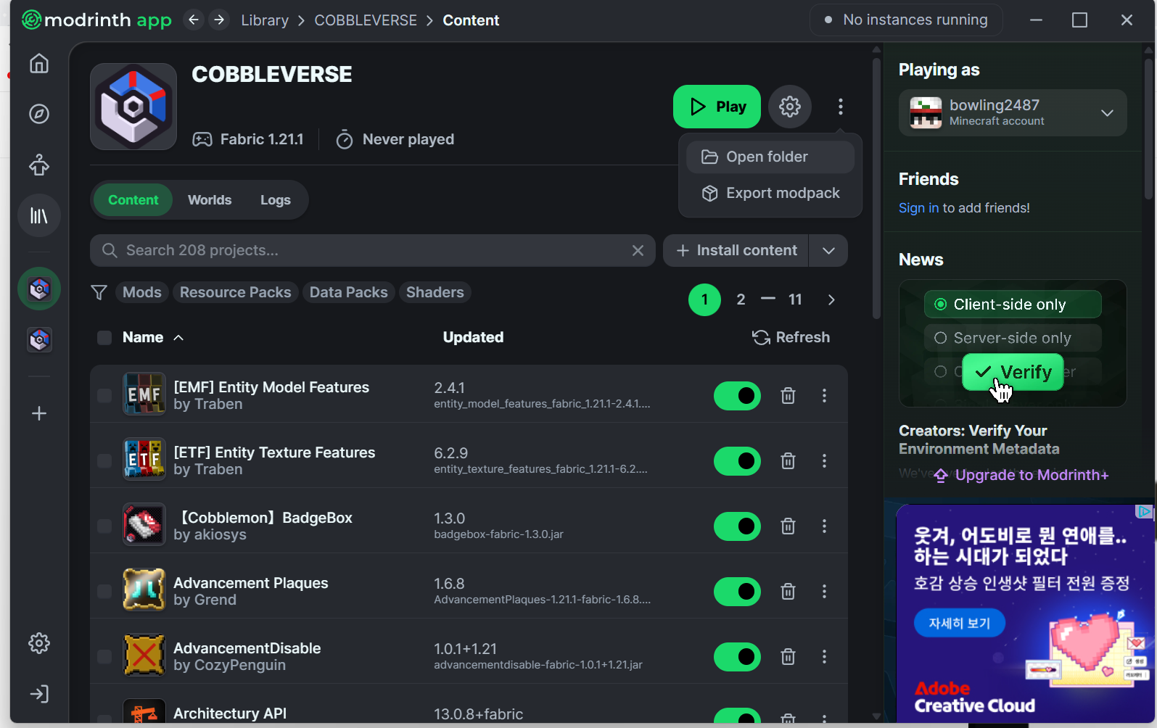The height and width of the screenshot is (728, 1157).
Task: Open the Skins icon in sidebar
Action: tap(39, 165)
